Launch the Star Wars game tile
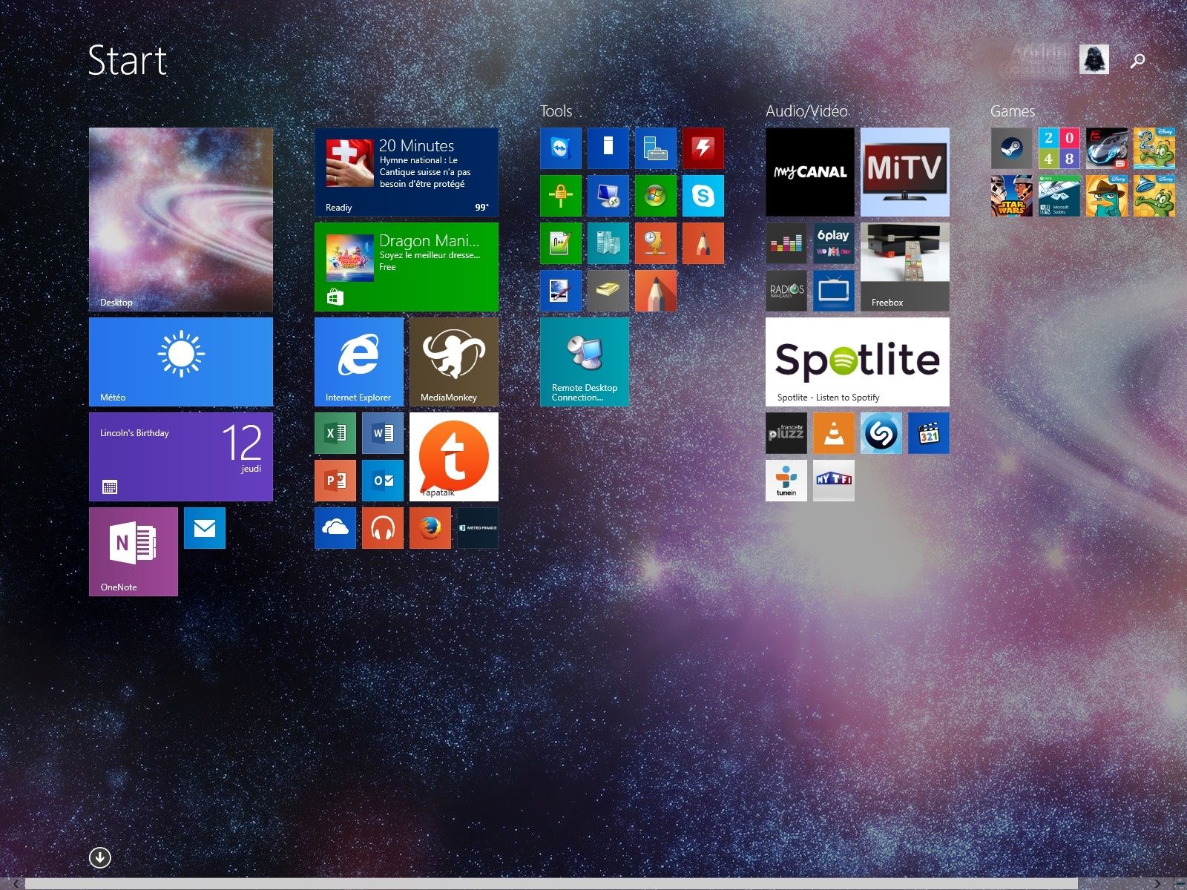Image resolution: width=1187 pixels, height=890 pixels. pyautogui.click(x=1012, y=196)
